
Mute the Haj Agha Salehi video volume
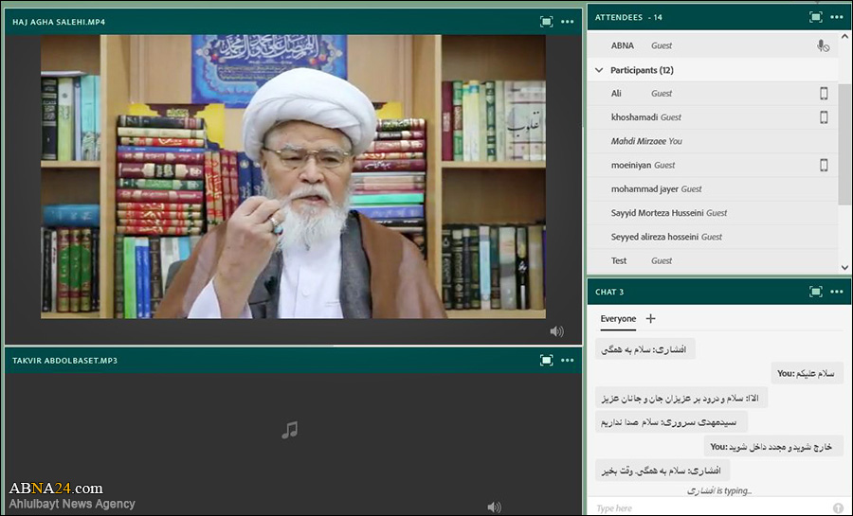556,330
